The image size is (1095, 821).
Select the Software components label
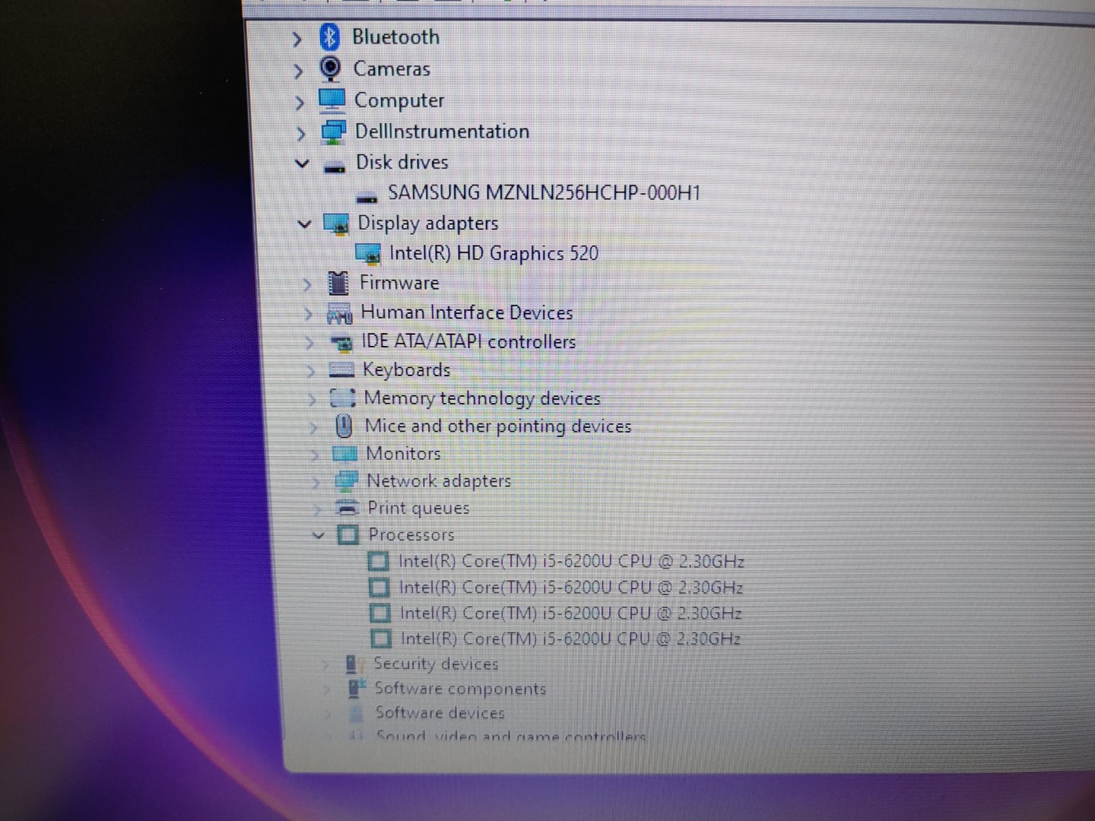click(x=460, y=689)
